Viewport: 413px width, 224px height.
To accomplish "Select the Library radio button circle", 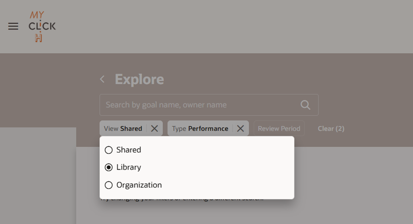I will pyautogui.click(x=109, y=167).
